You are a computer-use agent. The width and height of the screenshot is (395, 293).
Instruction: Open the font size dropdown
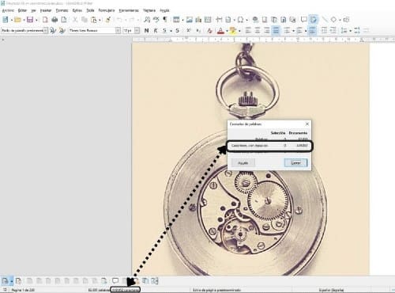click(x=137, y=31)
